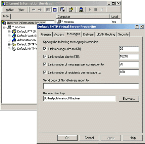Viewport: 145px width, 144px height.
Task: Switch to the Delivery tab
Action: tap(88, 34)
